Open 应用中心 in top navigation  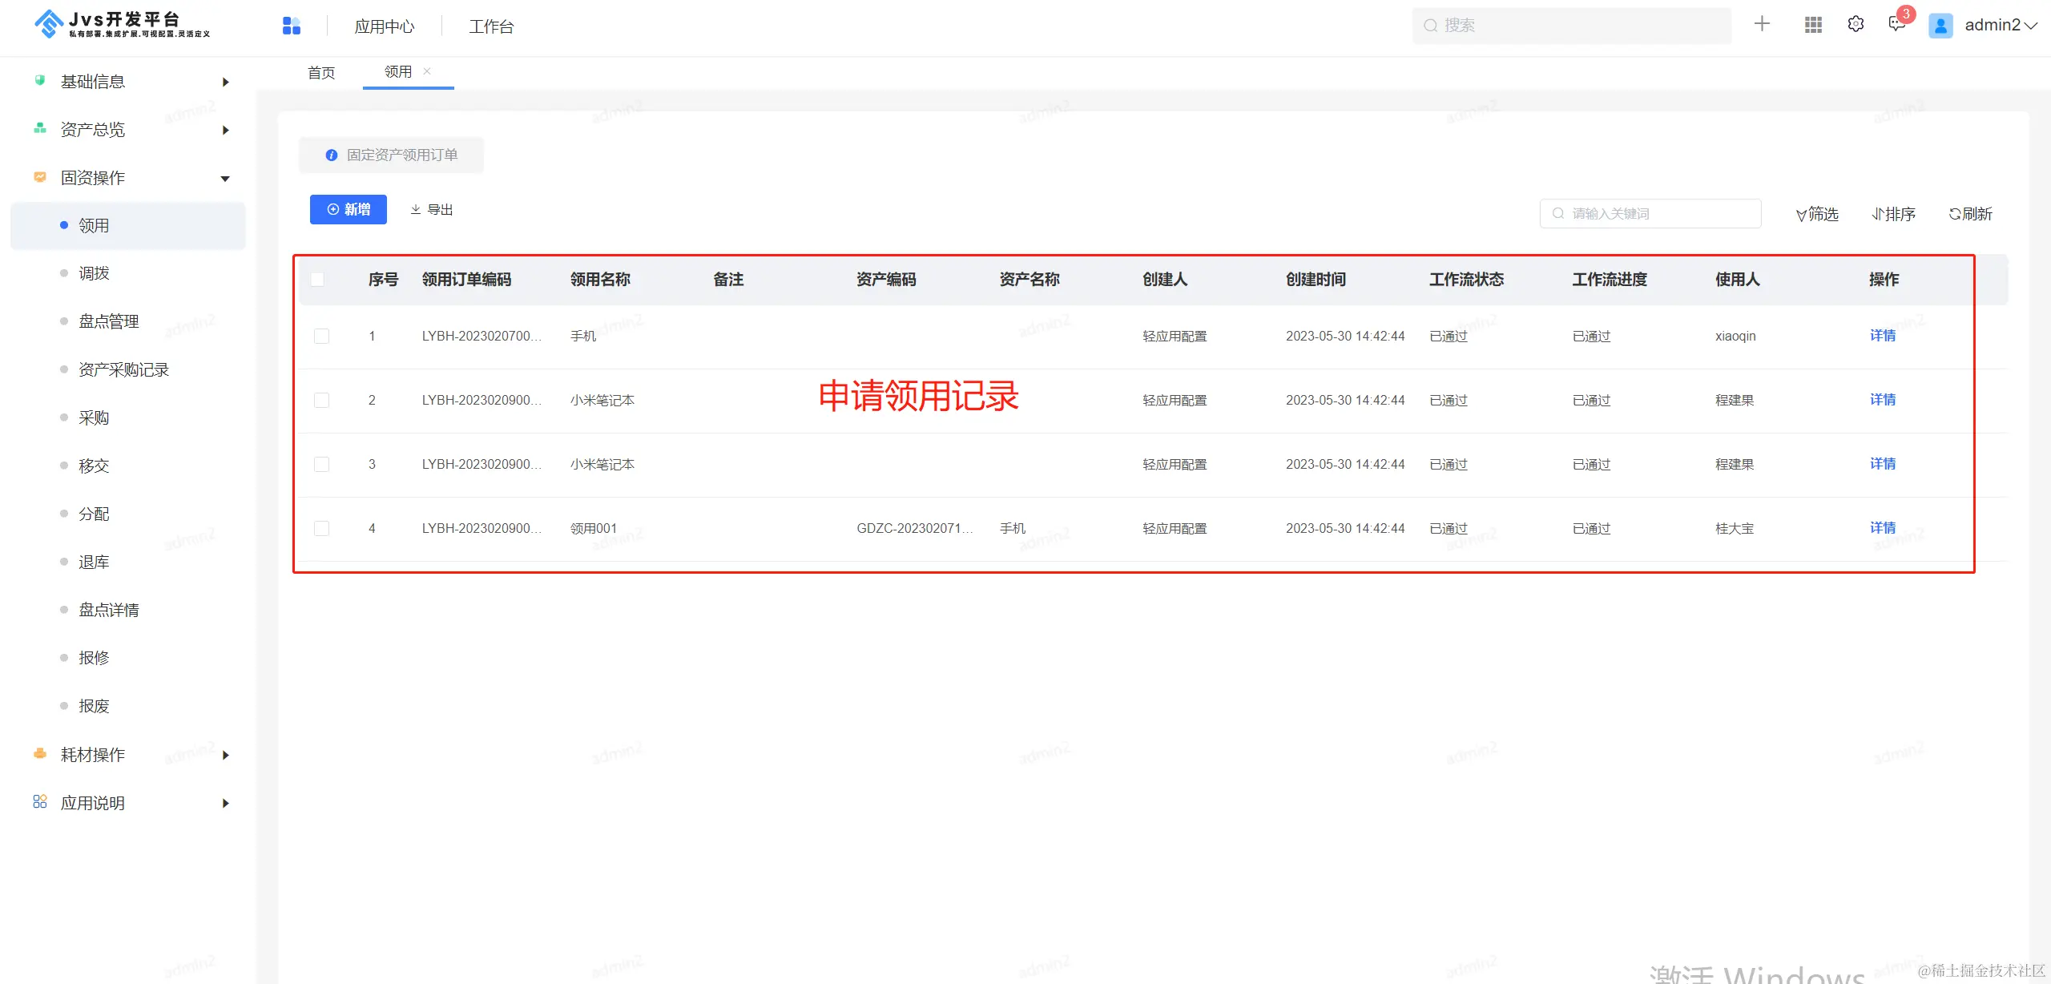tap(385, 26)
